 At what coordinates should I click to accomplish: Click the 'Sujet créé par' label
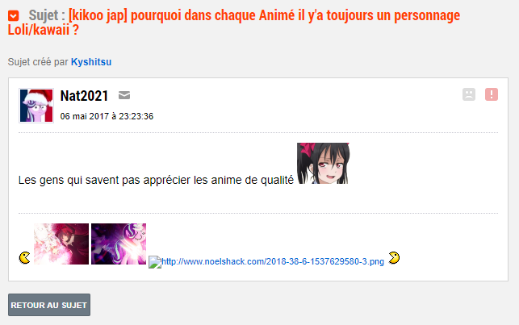[38, 62]
